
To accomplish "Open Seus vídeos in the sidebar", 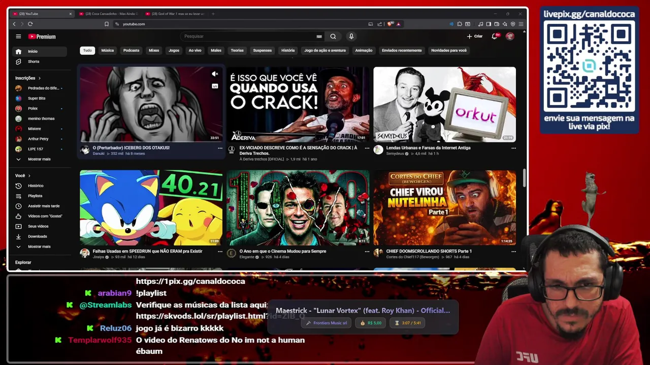I will (x=40, y=226).
